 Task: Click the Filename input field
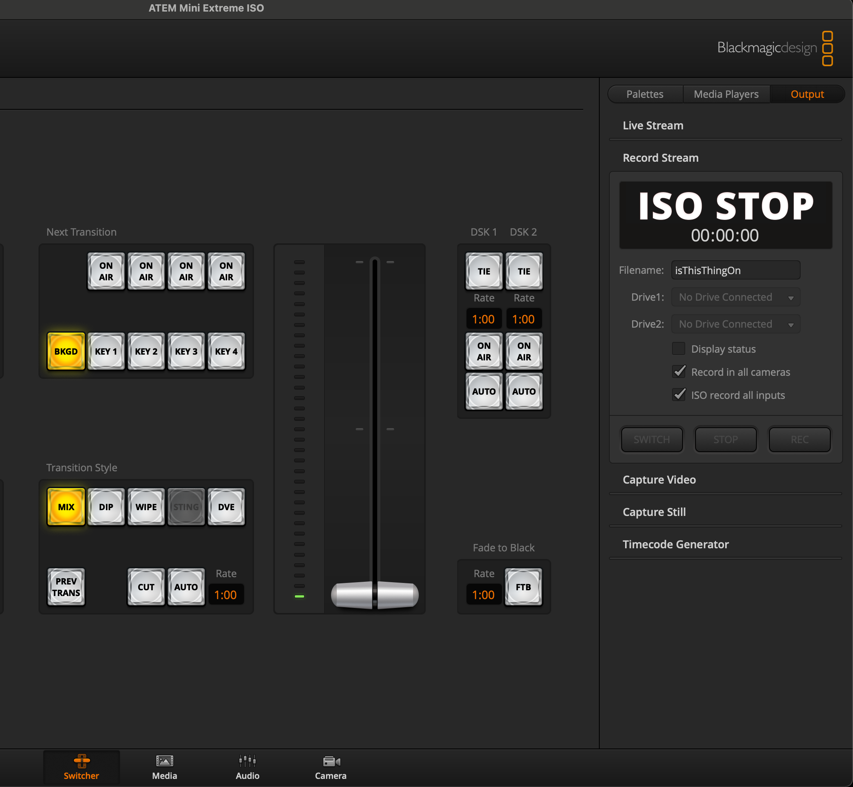(x=735, y=270)
